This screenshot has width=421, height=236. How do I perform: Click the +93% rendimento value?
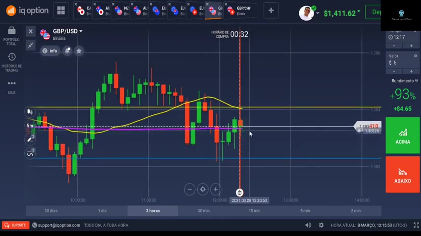coord(403,95)
